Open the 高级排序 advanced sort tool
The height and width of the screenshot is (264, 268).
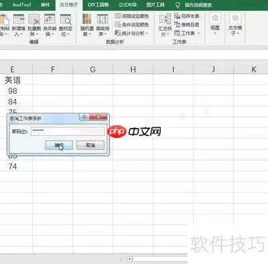pyautogui.click(x=103, y=25)
